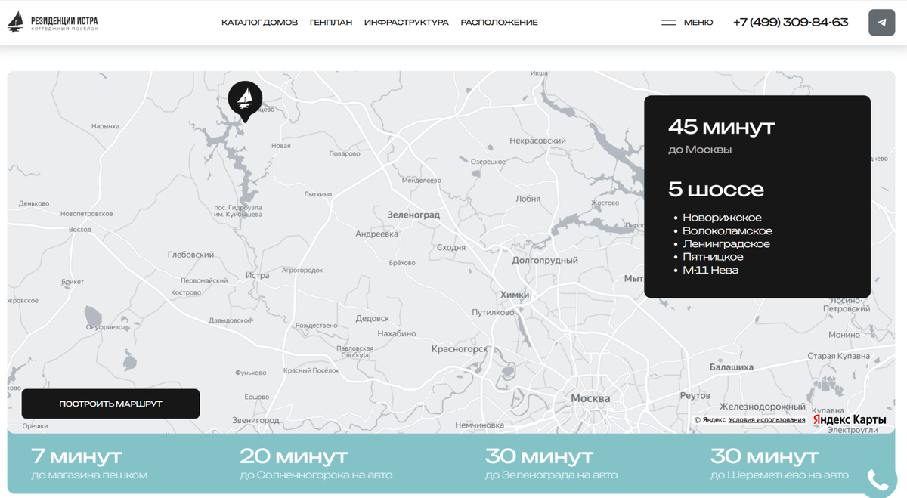Viewport: 907px width, 498px height.
Task: Click the sailboat map pin marker
Action: coord(245,101)
